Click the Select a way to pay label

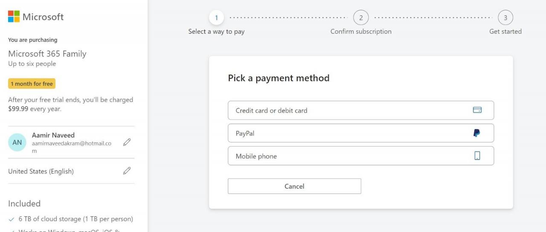click(216, 32)
